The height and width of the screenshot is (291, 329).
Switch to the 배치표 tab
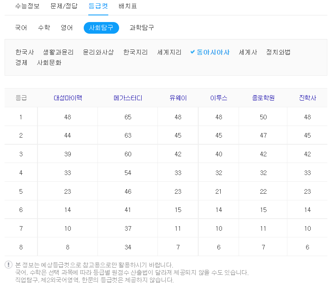click(128, 6)
